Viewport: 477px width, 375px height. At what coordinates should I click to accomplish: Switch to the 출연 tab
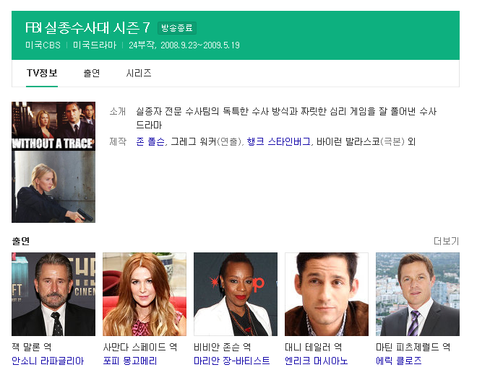click(x=92, y=73)
